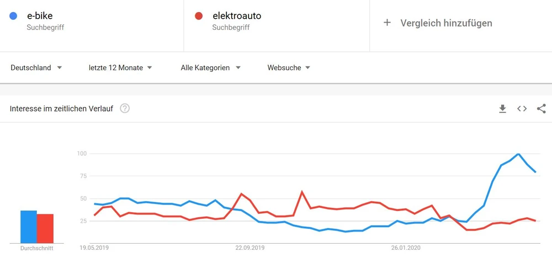This screenshot has height=268, width=552.
Task: Edit the elektroauto search term
Action: 236,16
